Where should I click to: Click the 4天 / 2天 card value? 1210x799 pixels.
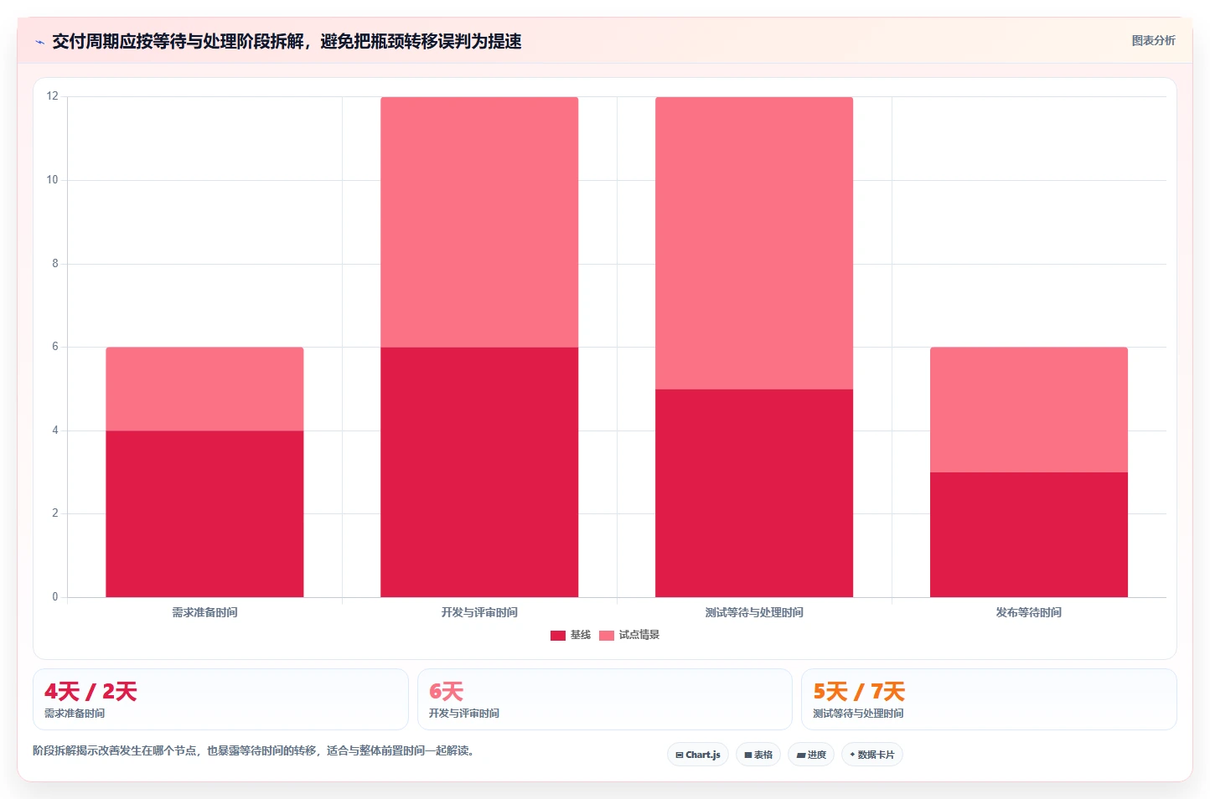click(90, 692)
